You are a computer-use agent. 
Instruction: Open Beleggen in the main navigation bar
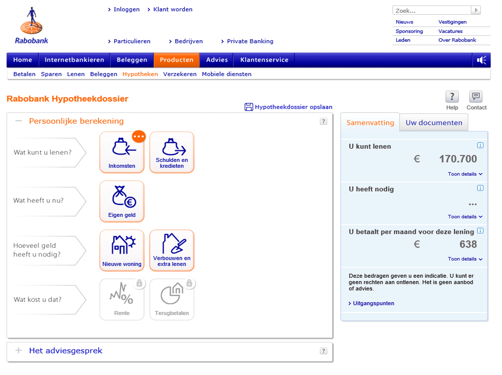click(x=132, y=60)
